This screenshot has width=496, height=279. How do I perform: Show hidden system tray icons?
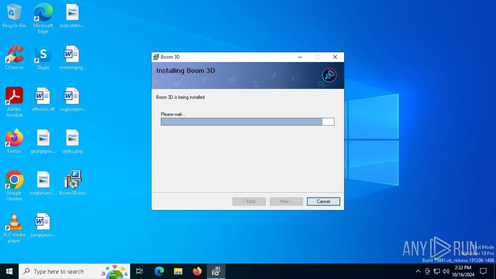point(418,271)
